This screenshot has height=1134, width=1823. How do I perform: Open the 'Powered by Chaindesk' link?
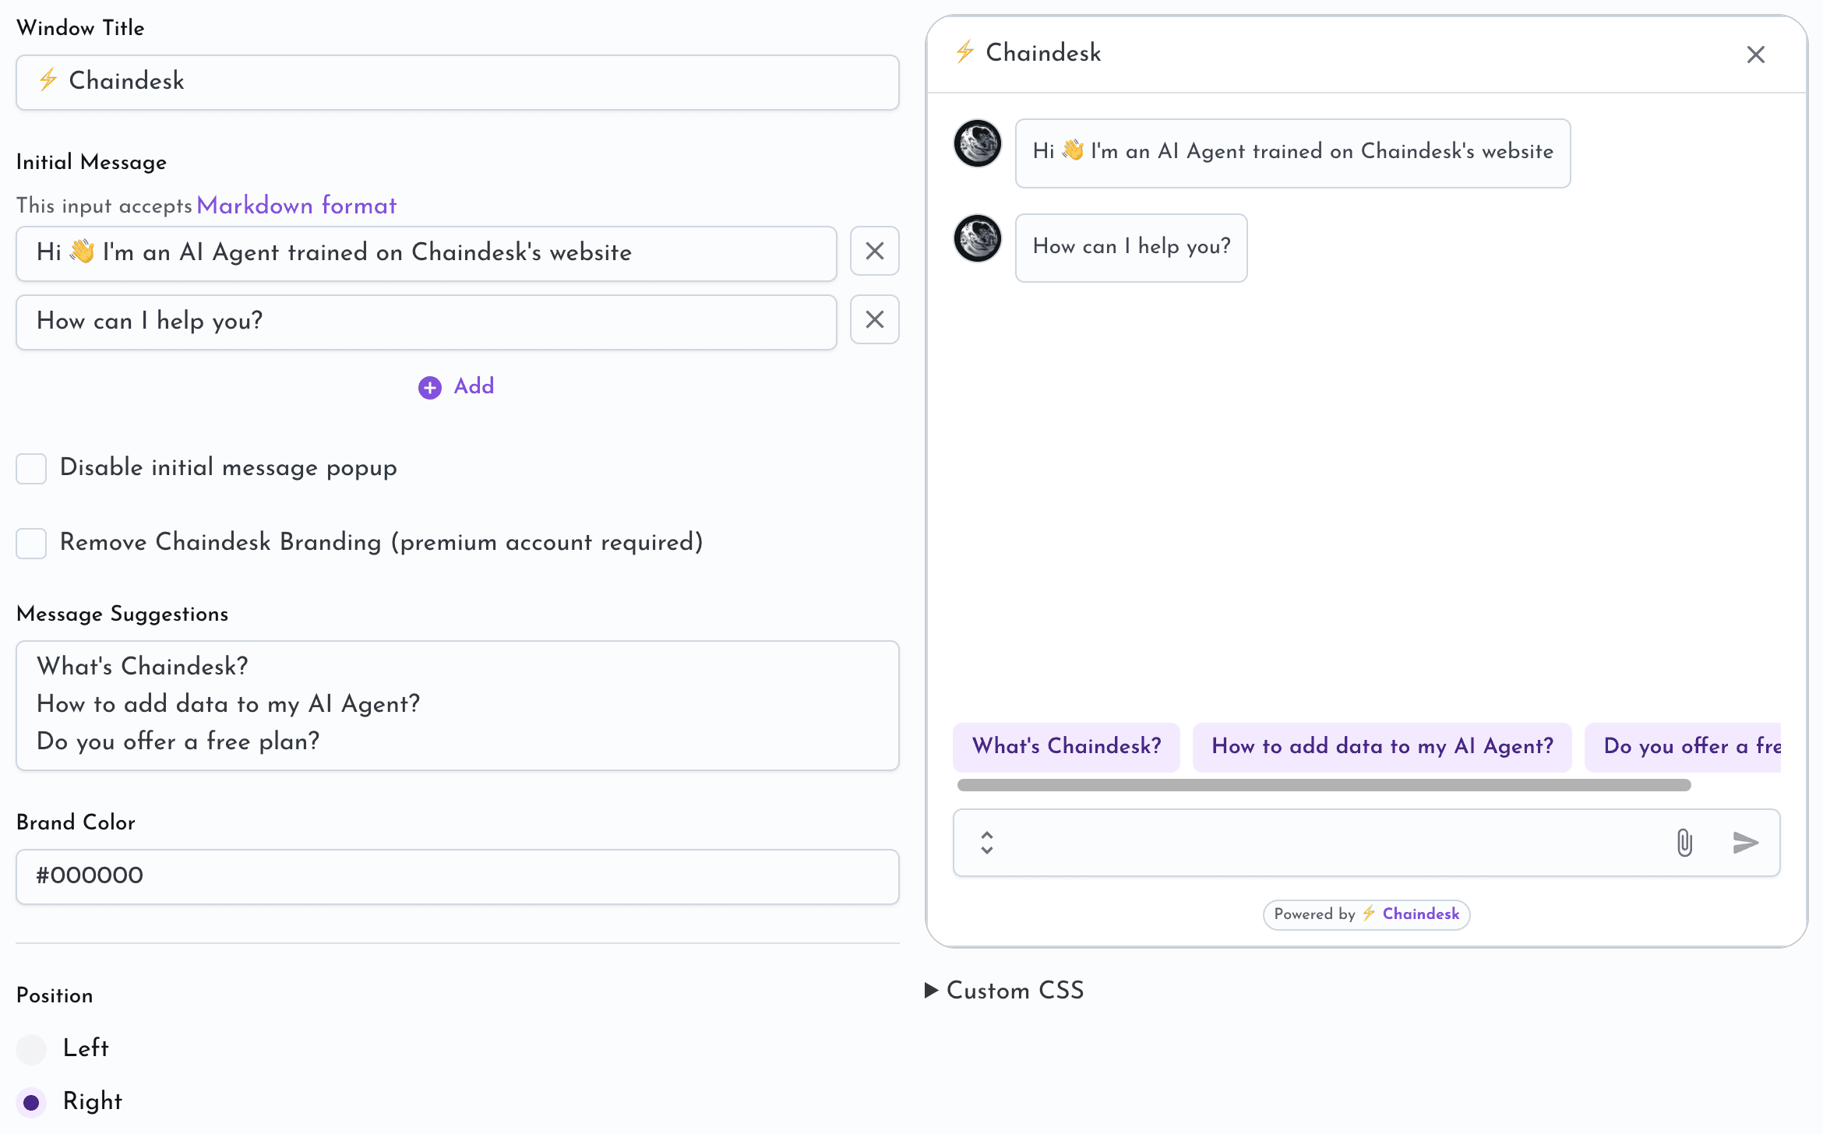[x=1366, y=914]
